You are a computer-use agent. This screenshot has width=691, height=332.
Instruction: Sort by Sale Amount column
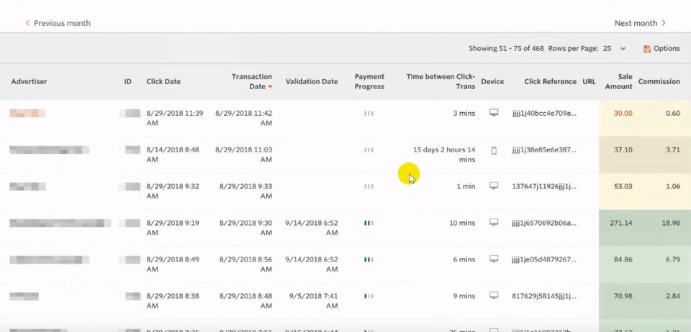coord(619,81)
